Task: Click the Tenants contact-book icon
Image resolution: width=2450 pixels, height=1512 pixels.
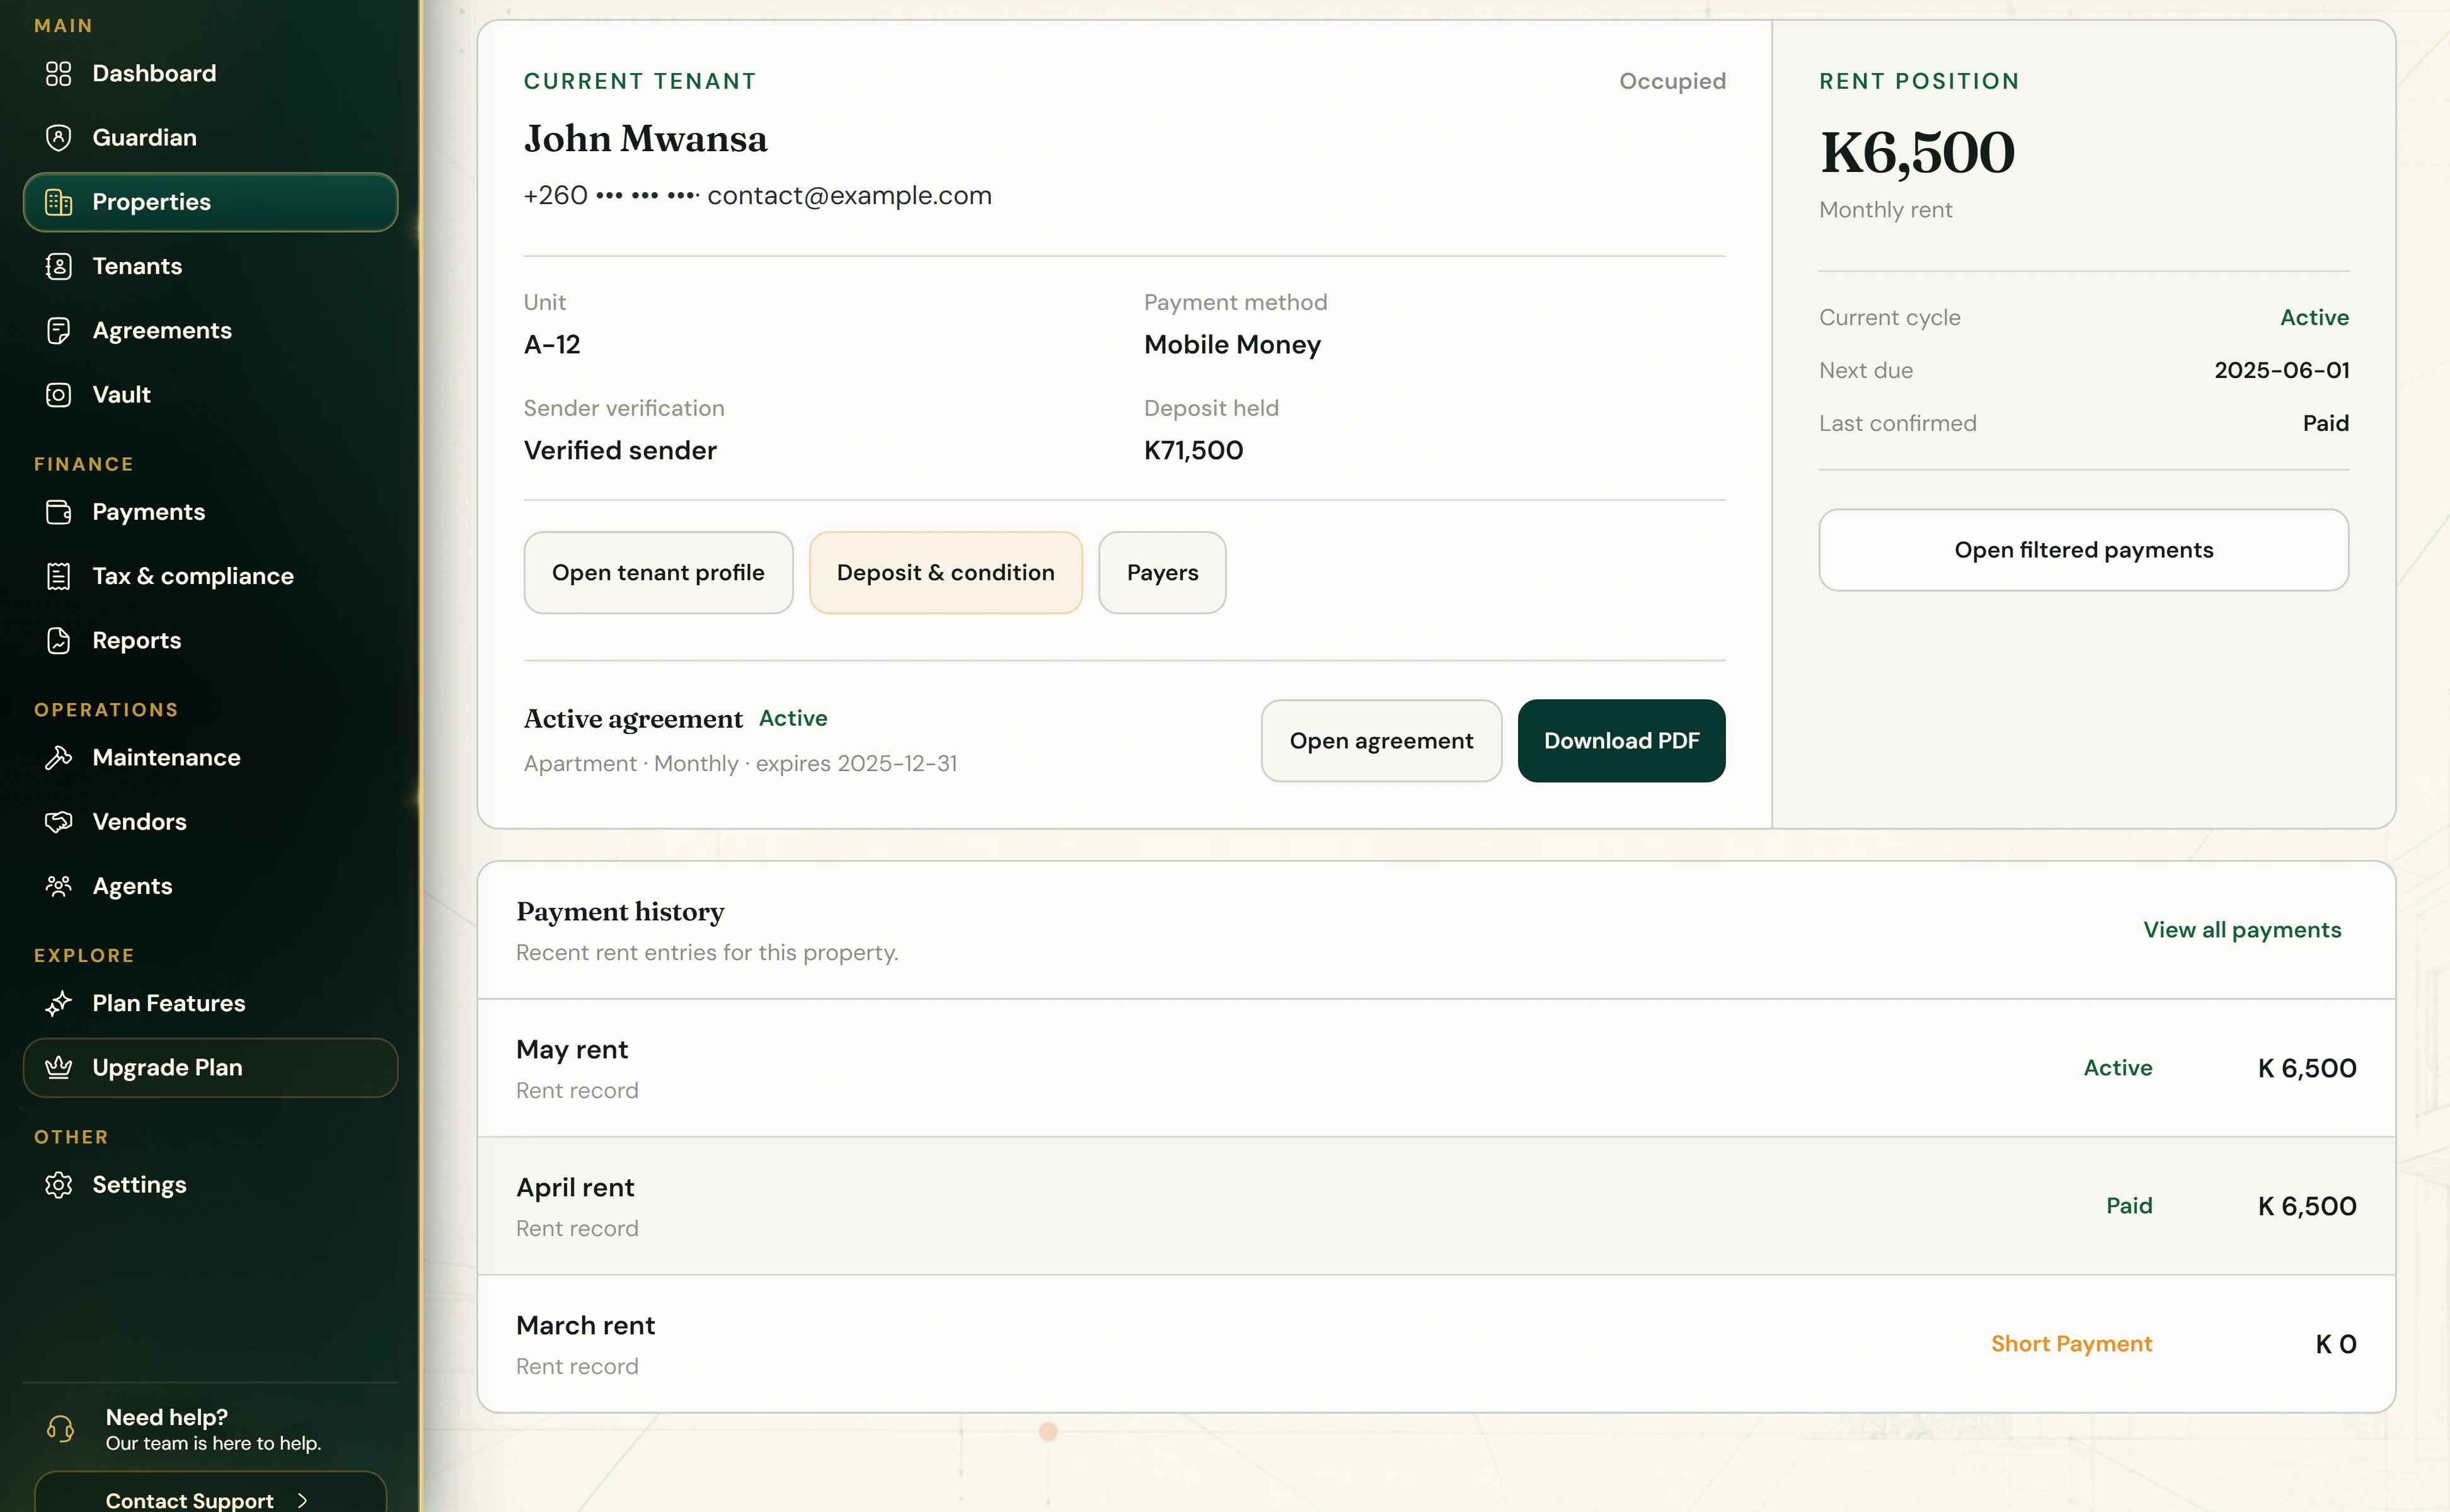Action: pyautogui.click(x=59, y=266)
